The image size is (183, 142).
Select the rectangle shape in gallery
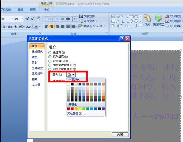pyautogui.click(x=131, y=16)
